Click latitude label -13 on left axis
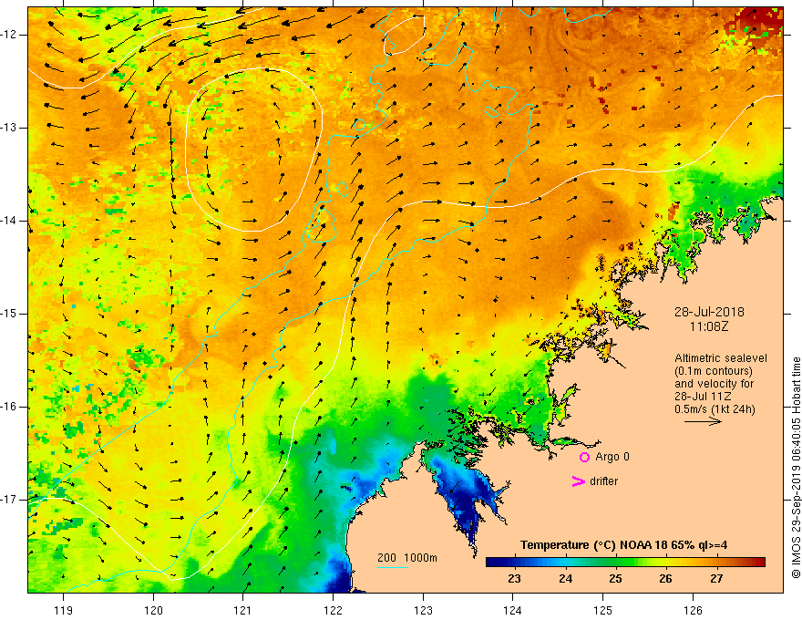This screenshot has width=802, height=620. 9,128
